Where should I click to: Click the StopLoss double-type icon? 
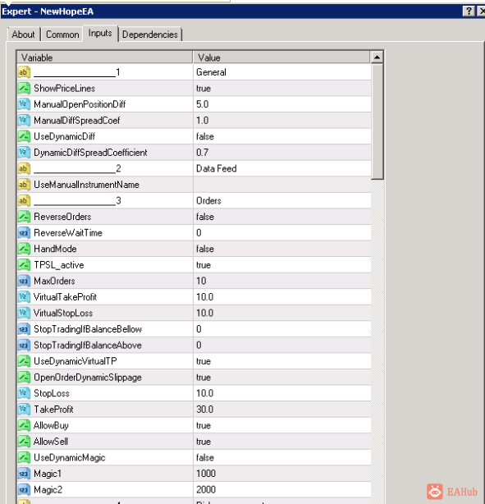[24, 393]
